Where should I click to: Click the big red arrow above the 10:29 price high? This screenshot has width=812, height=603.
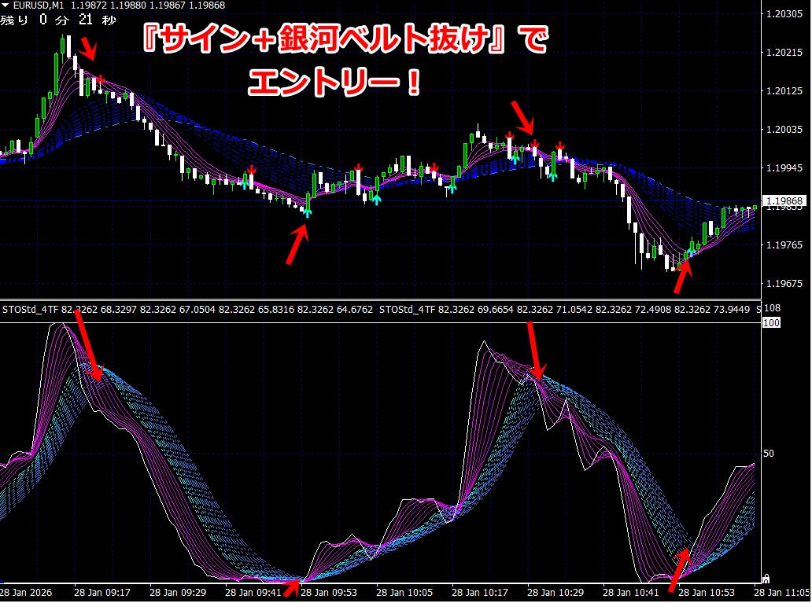[523, 116]
